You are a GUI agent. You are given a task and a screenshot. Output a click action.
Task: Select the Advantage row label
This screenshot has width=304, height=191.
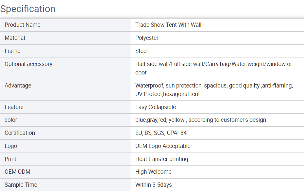(18, 86)
